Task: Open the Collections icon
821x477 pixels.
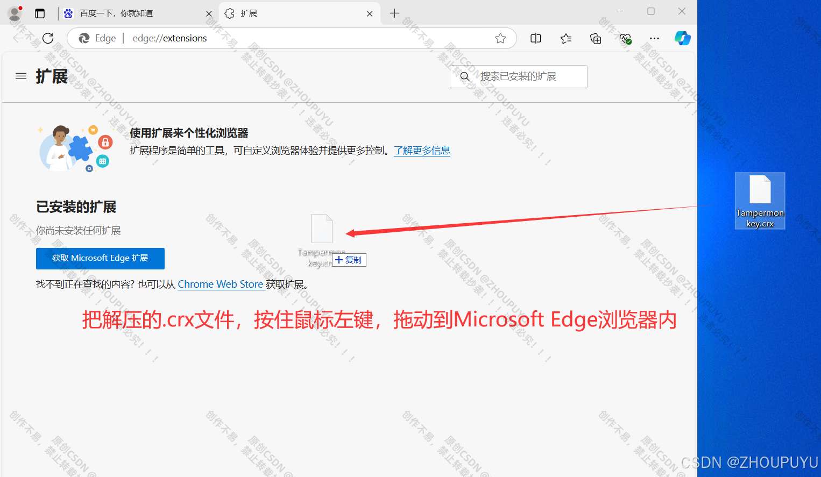Action: tap(596, 38)
